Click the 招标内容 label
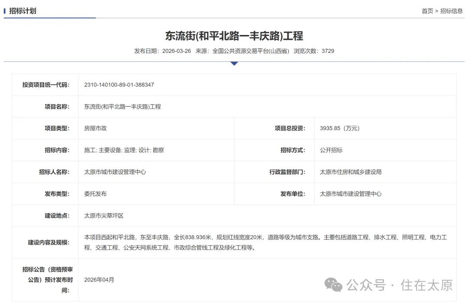The width and height of the screenshot is (468, 304). pos(57,150)
